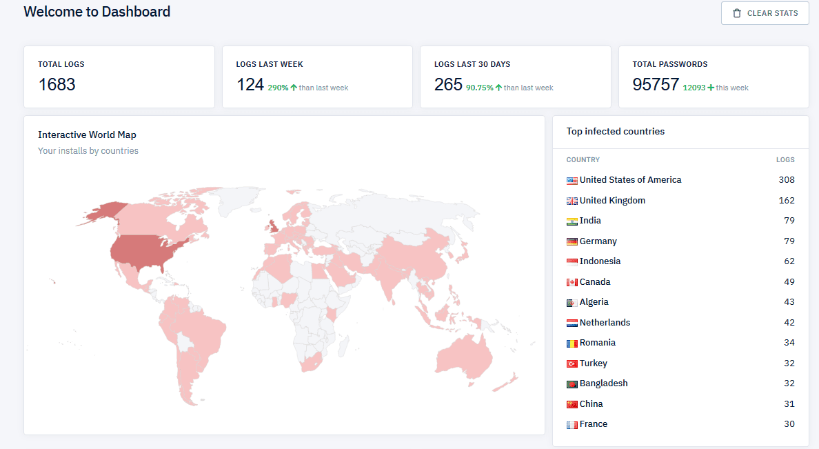Click the Country column header
Viewport: 819px width, 449px height.
point(583,160)
